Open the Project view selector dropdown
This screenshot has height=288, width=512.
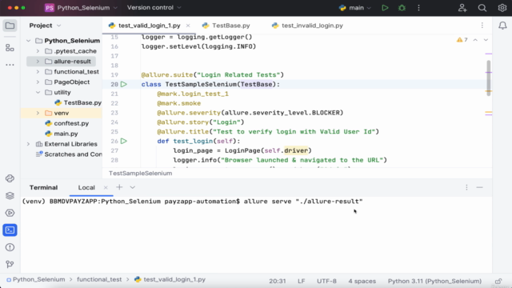(45, 26)
